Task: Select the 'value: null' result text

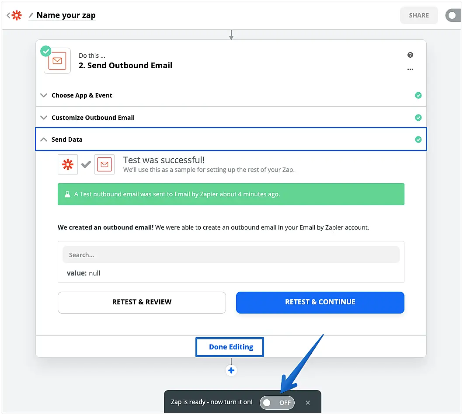Action: (83, 273)
